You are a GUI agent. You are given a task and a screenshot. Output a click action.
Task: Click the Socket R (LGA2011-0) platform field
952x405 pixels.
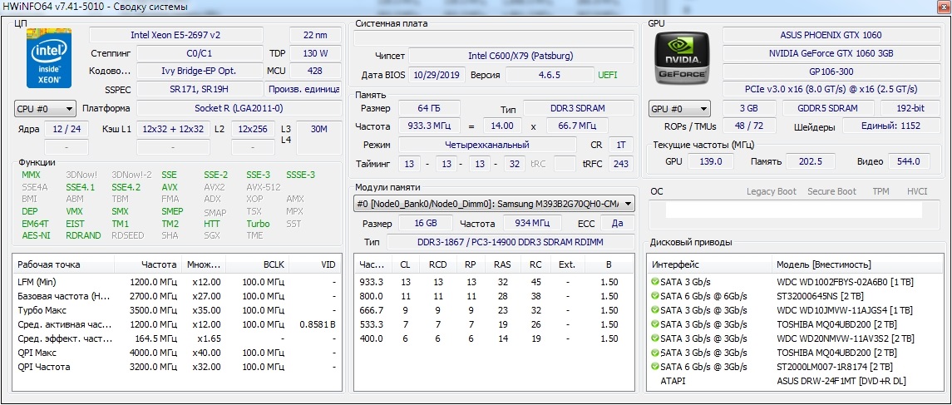tap(239, 109)
